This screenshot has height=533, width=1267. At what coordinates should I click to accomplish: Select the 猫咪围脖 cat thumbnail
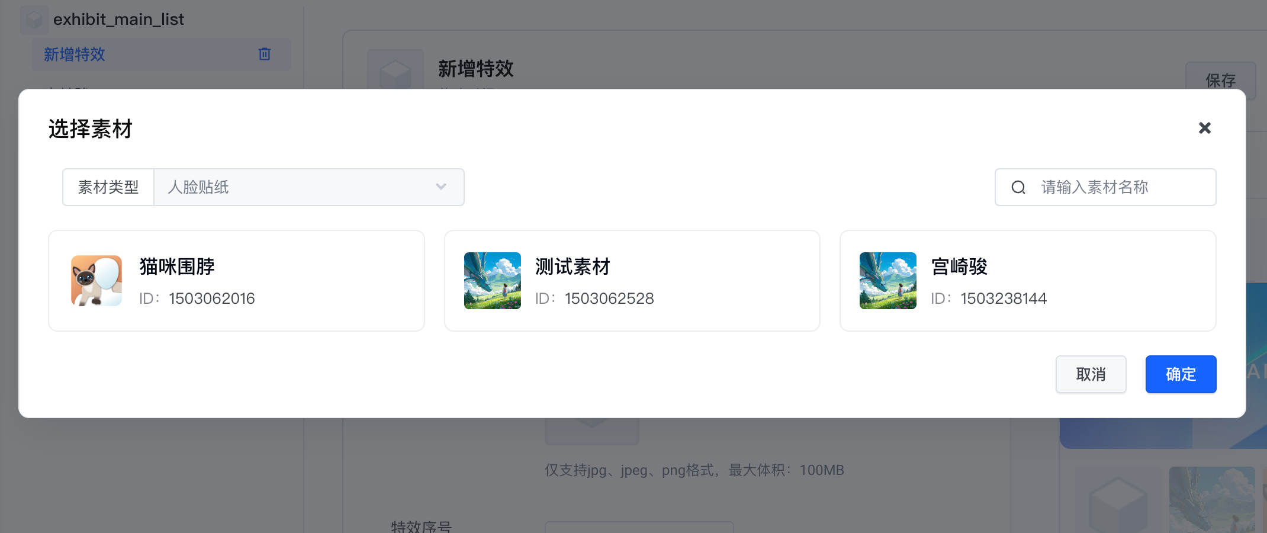(x=97, y=281)
